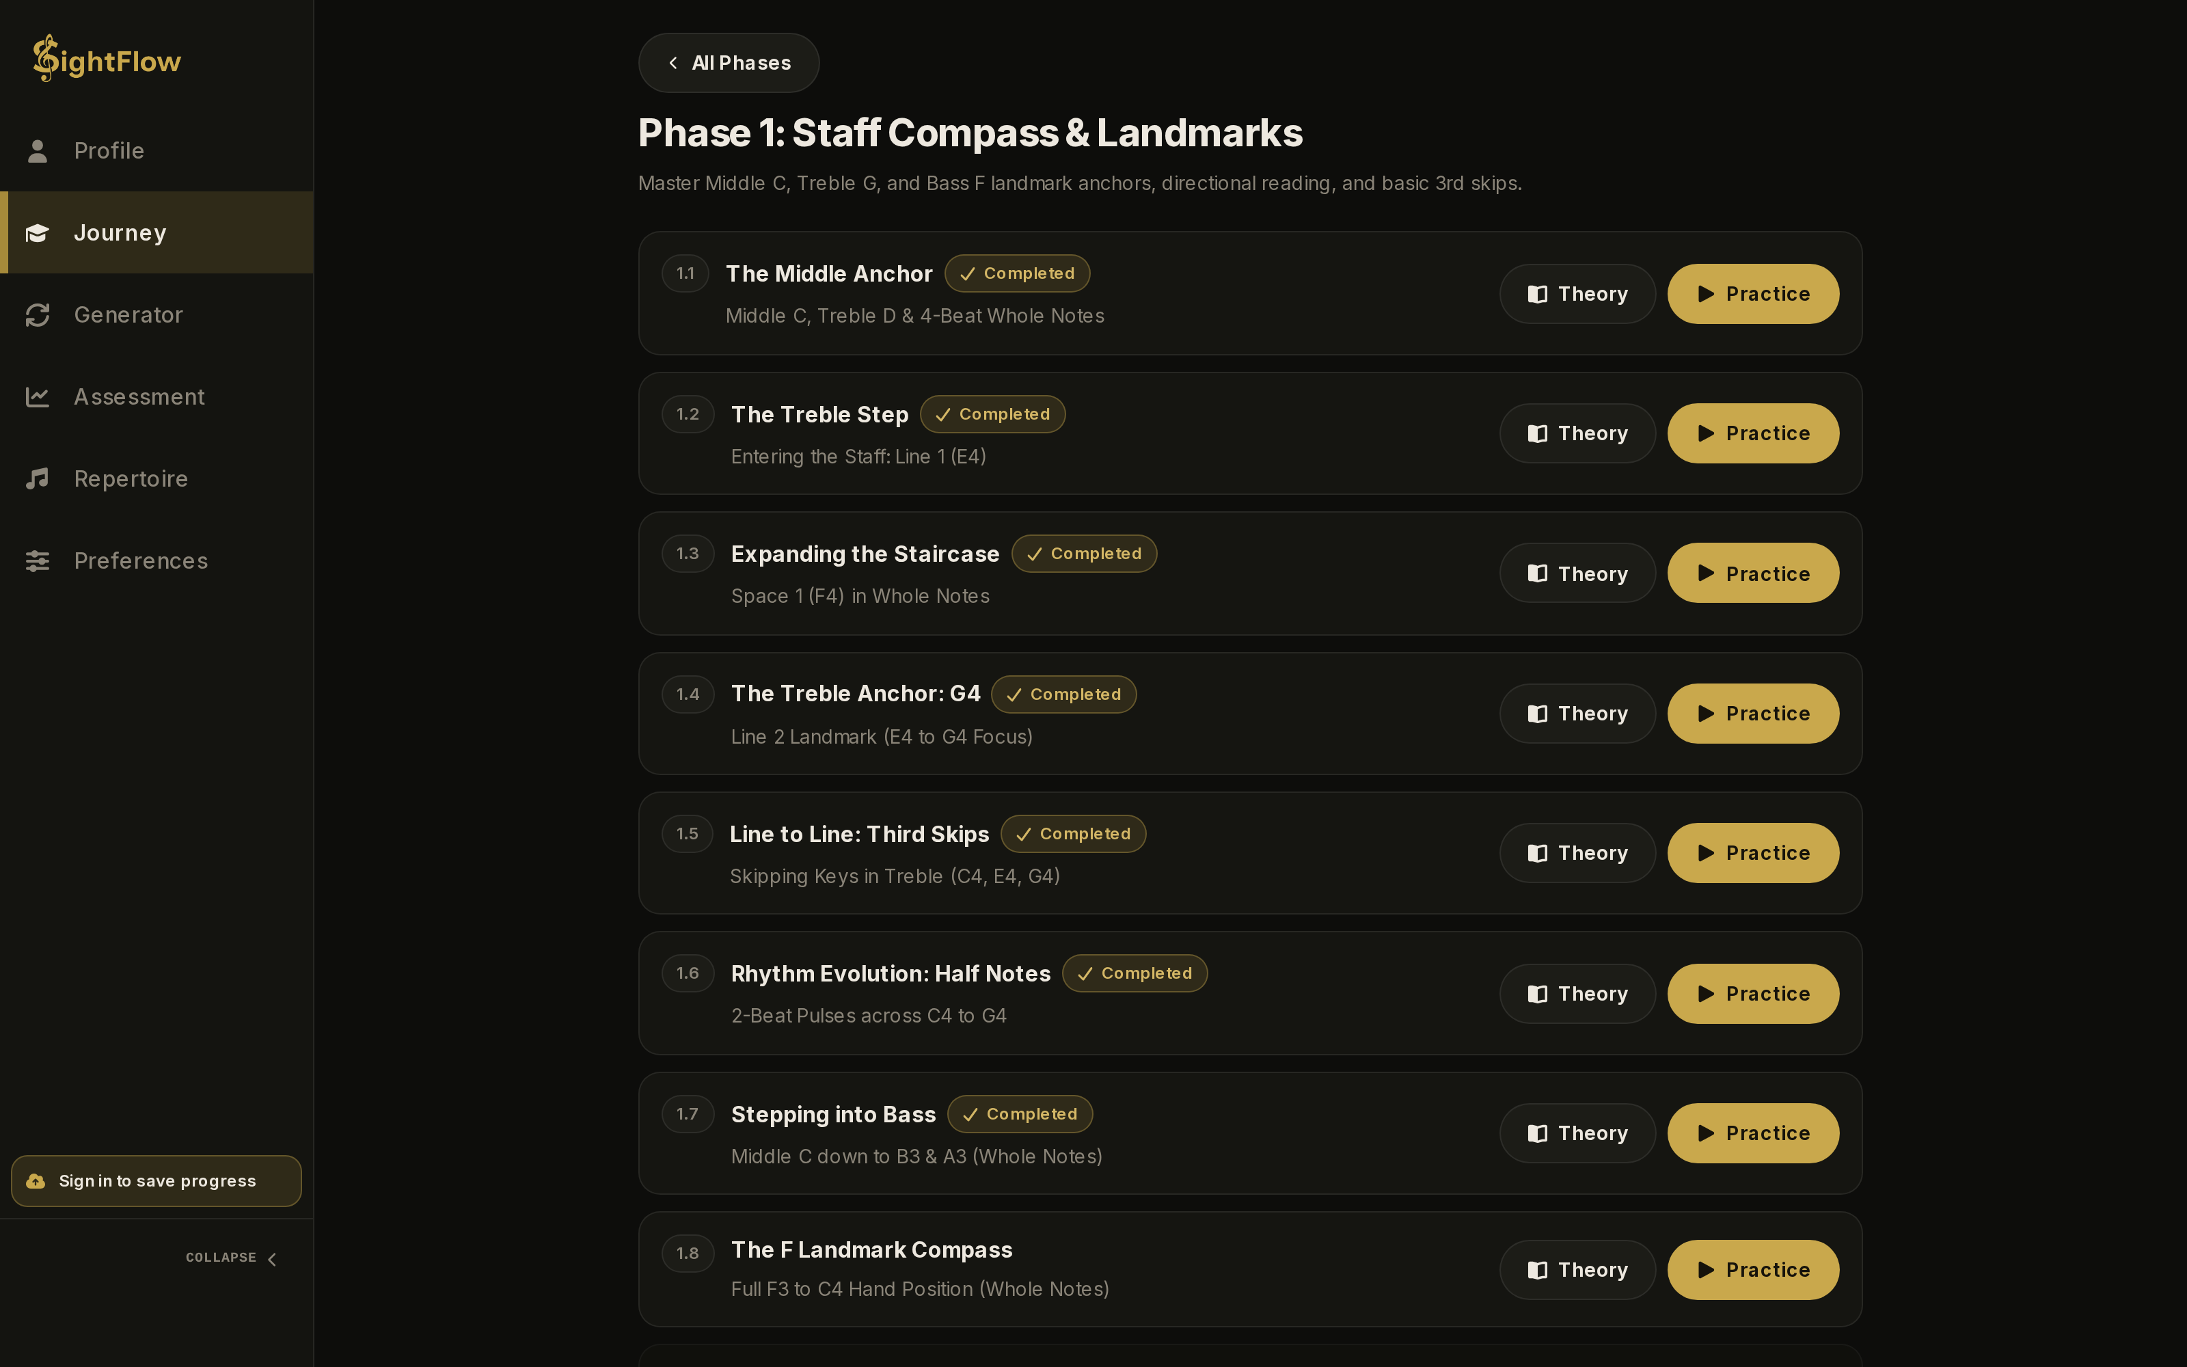Click the Completed badge on Stepping into Bass
The width and height of the screenshot is (2187, 1367).
1020,1114
